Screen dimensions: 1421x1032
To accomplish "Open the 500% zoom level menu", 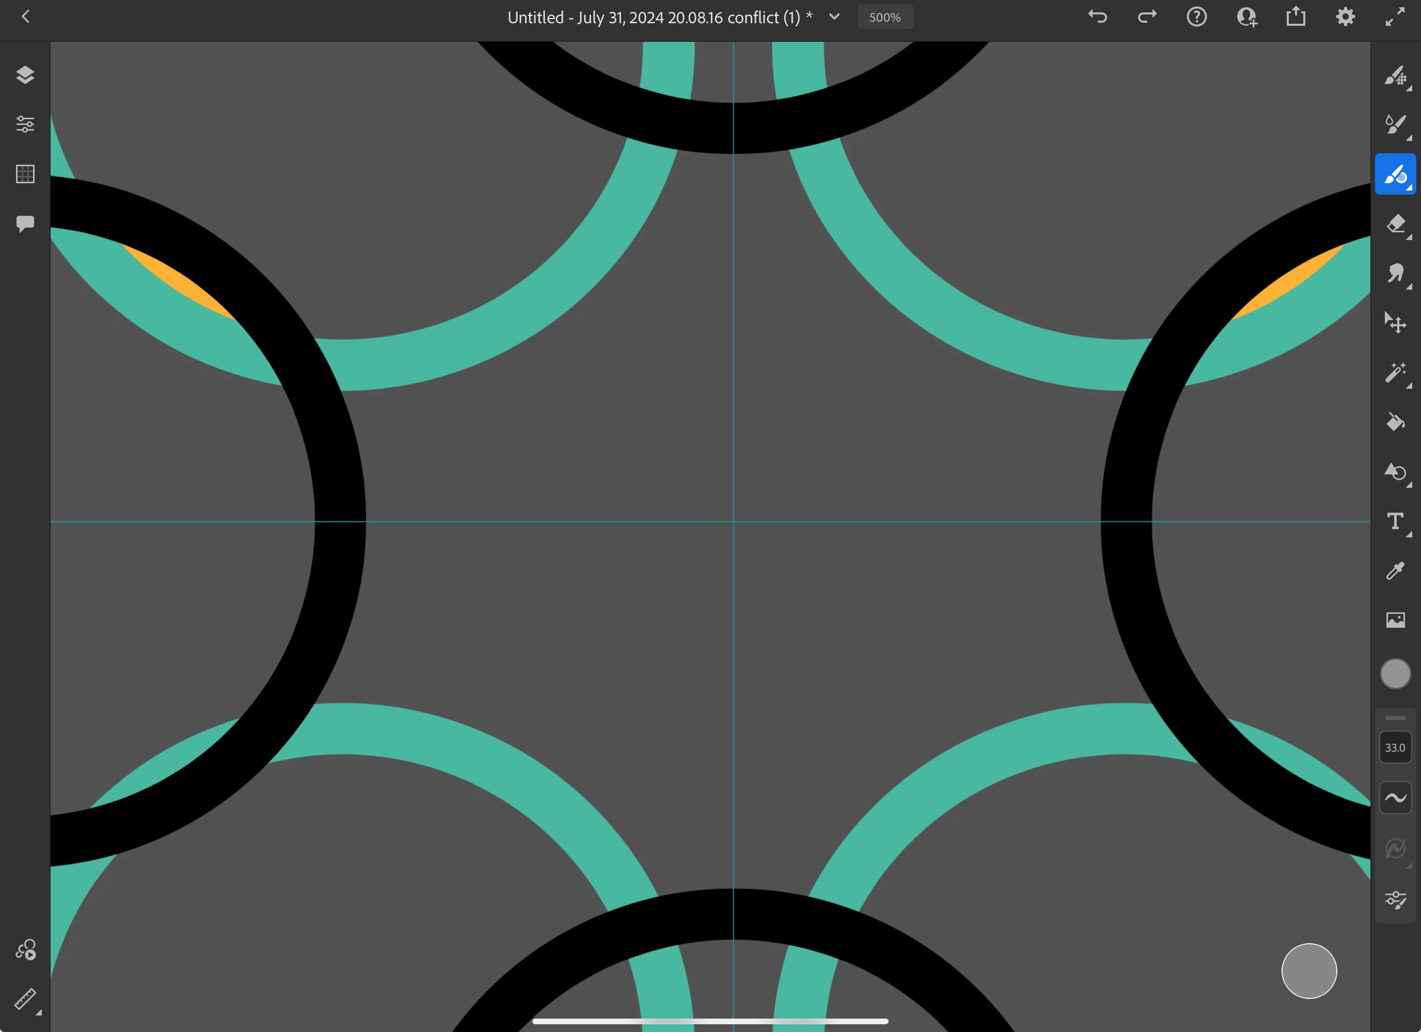I will [x=885, y=18].
